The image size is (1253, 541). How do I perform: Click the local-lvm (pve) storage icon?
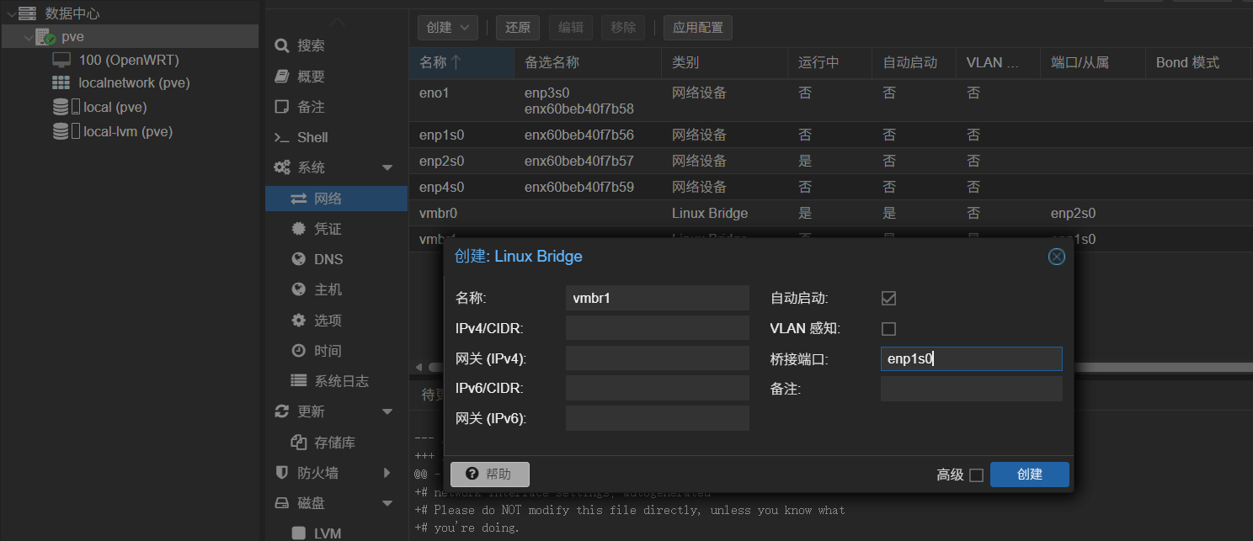point(61,131)
